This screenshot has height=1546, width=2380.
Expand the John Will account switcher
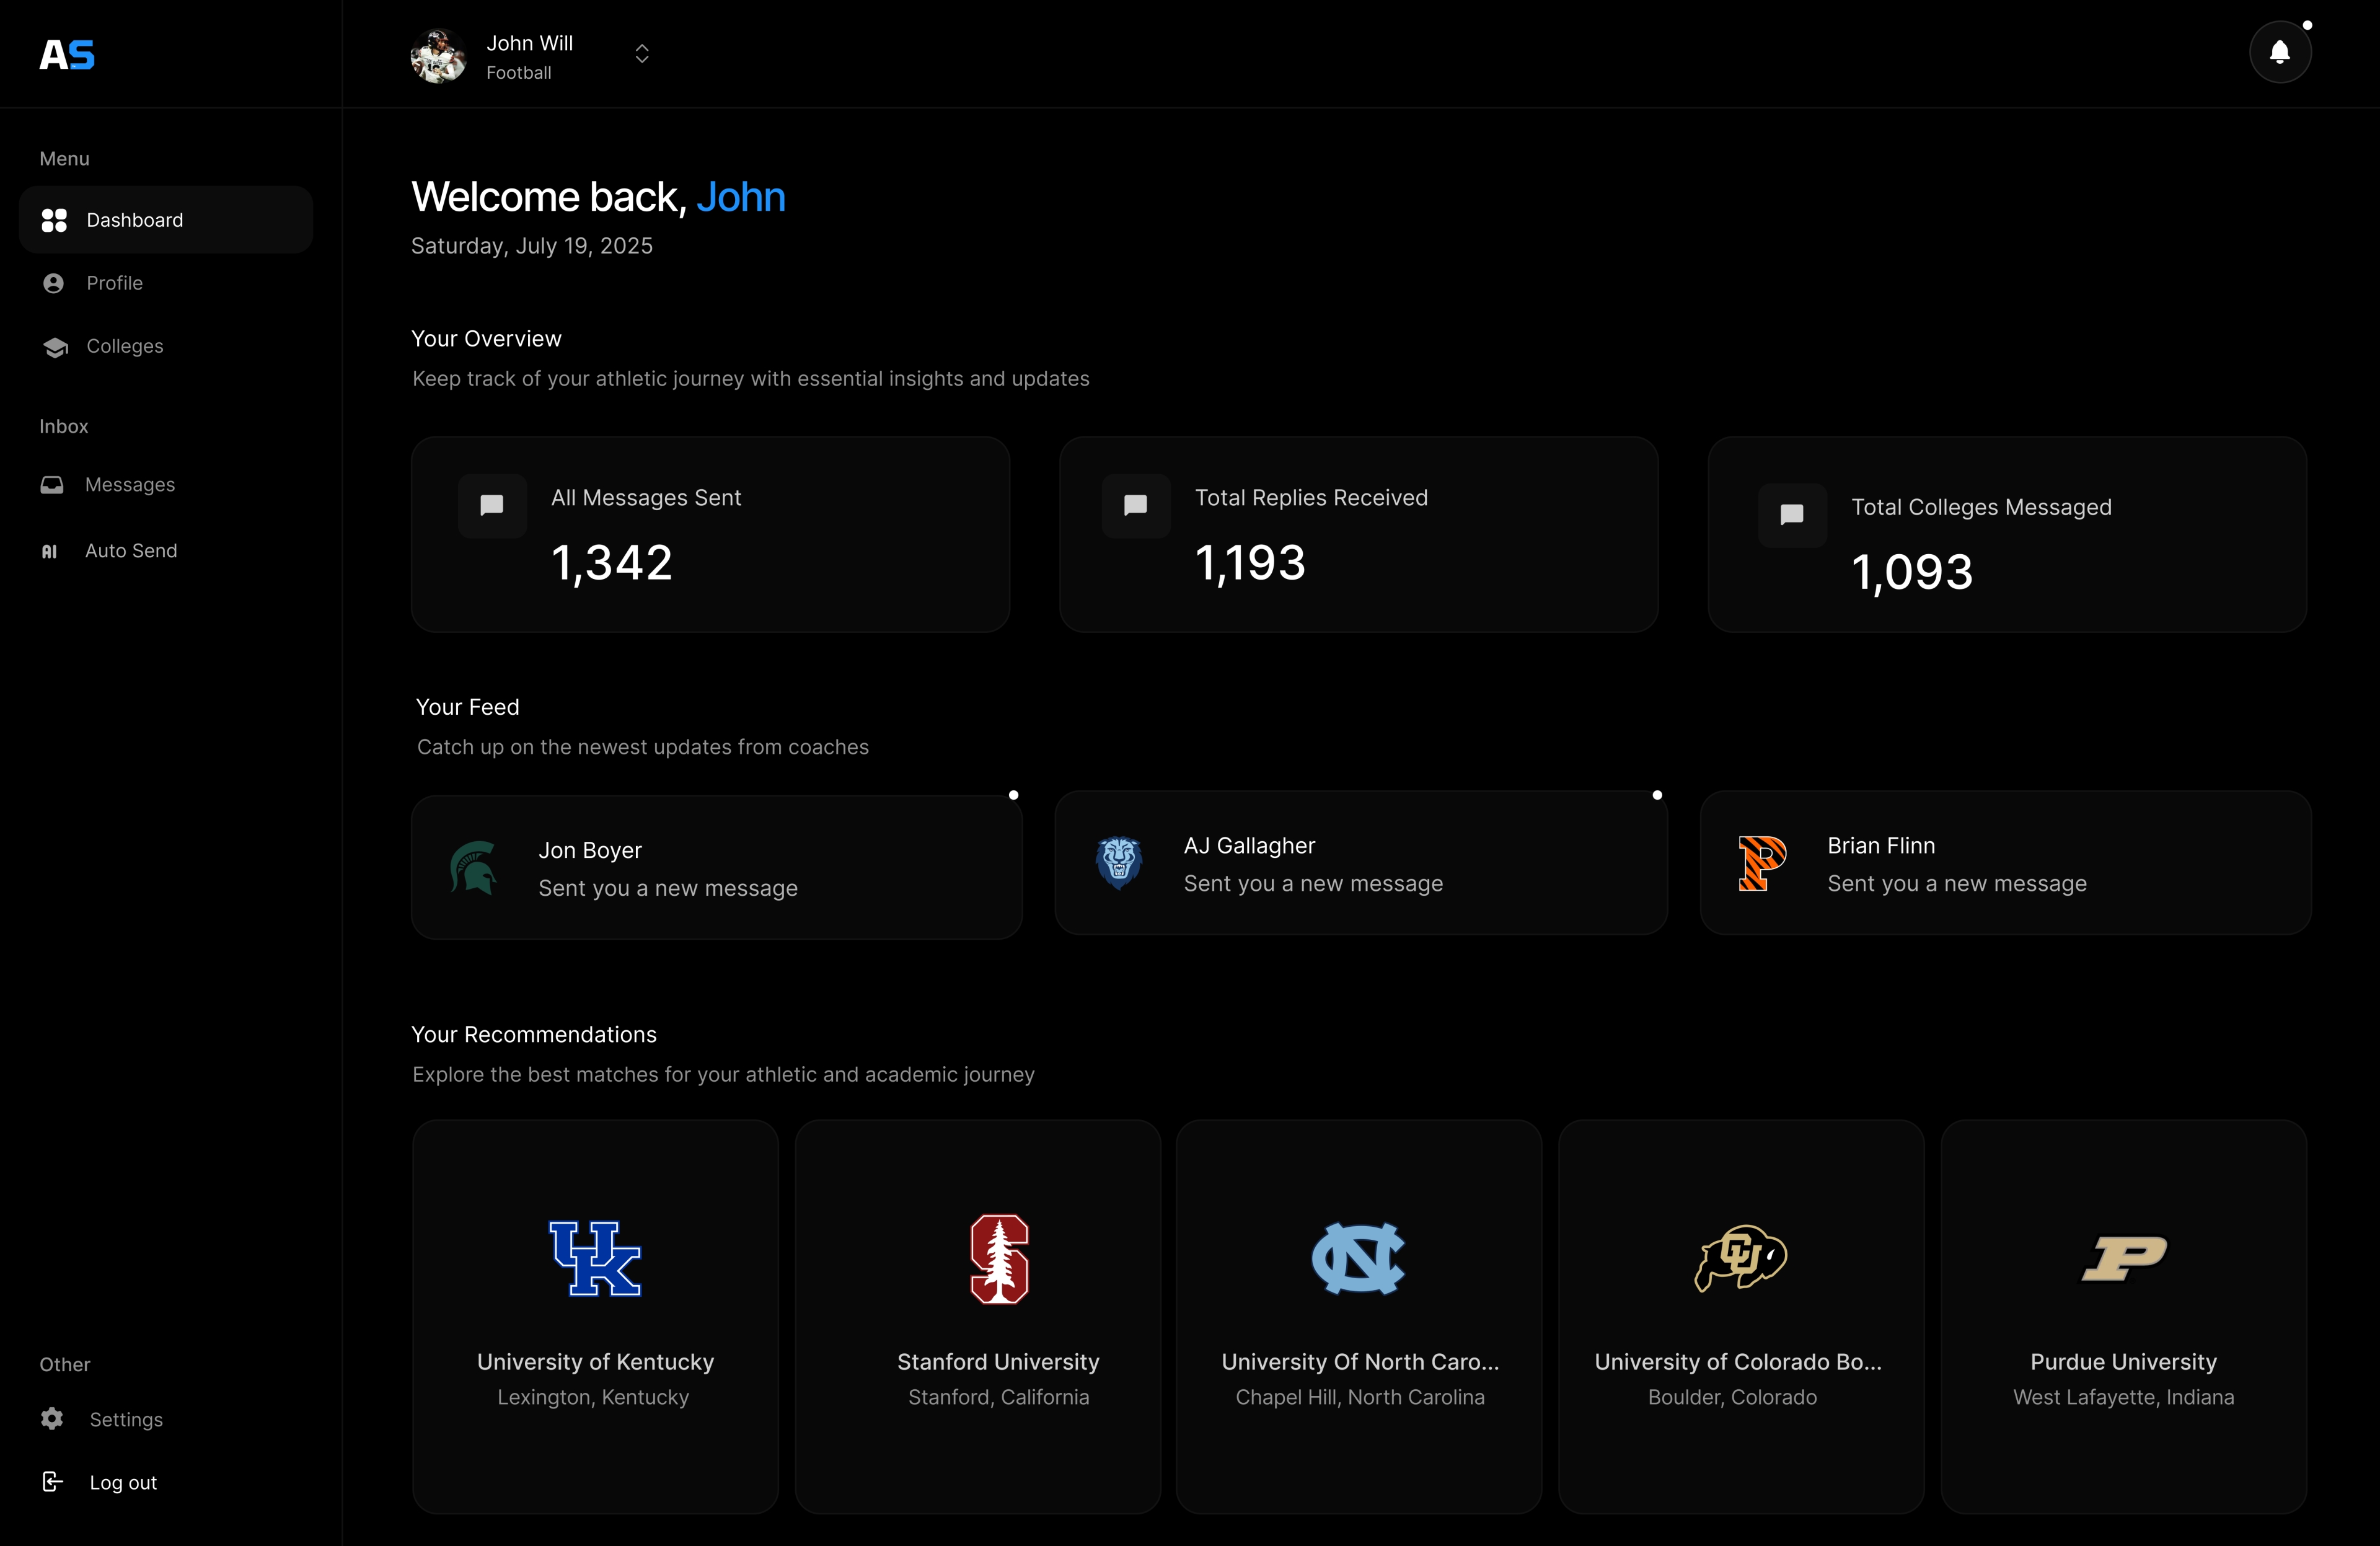pyautogui.click(x=642, y=54)
